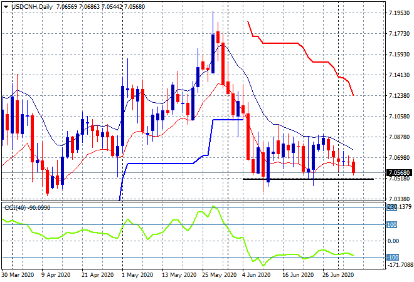The height and width of the screenshot is (282, 414).
Task: Click the 21 Apr 2020 date label
Action: click(97, 274)
